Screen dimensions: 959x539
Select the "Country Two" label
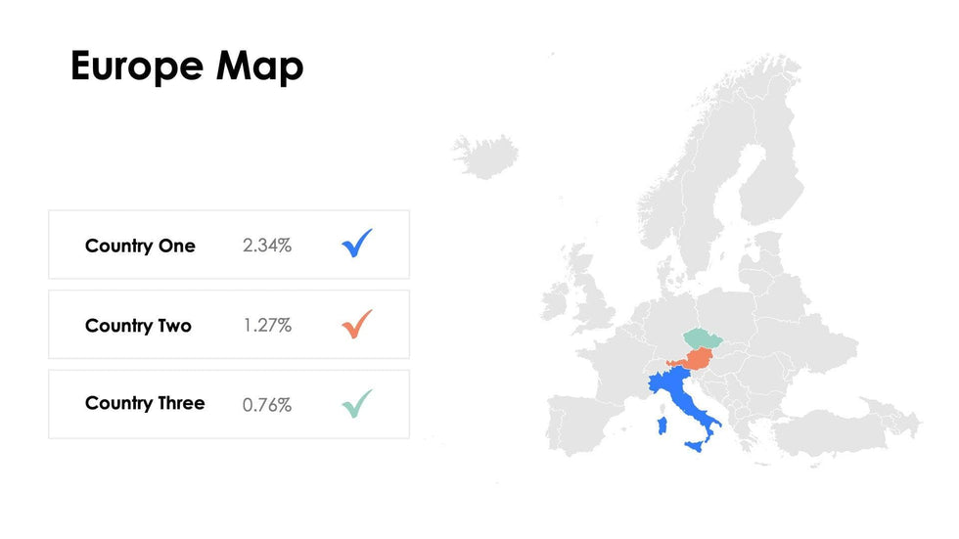click(138, 326)
